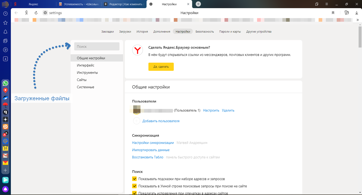
Task: Open the Закладки section
Action: click(108, 31)
